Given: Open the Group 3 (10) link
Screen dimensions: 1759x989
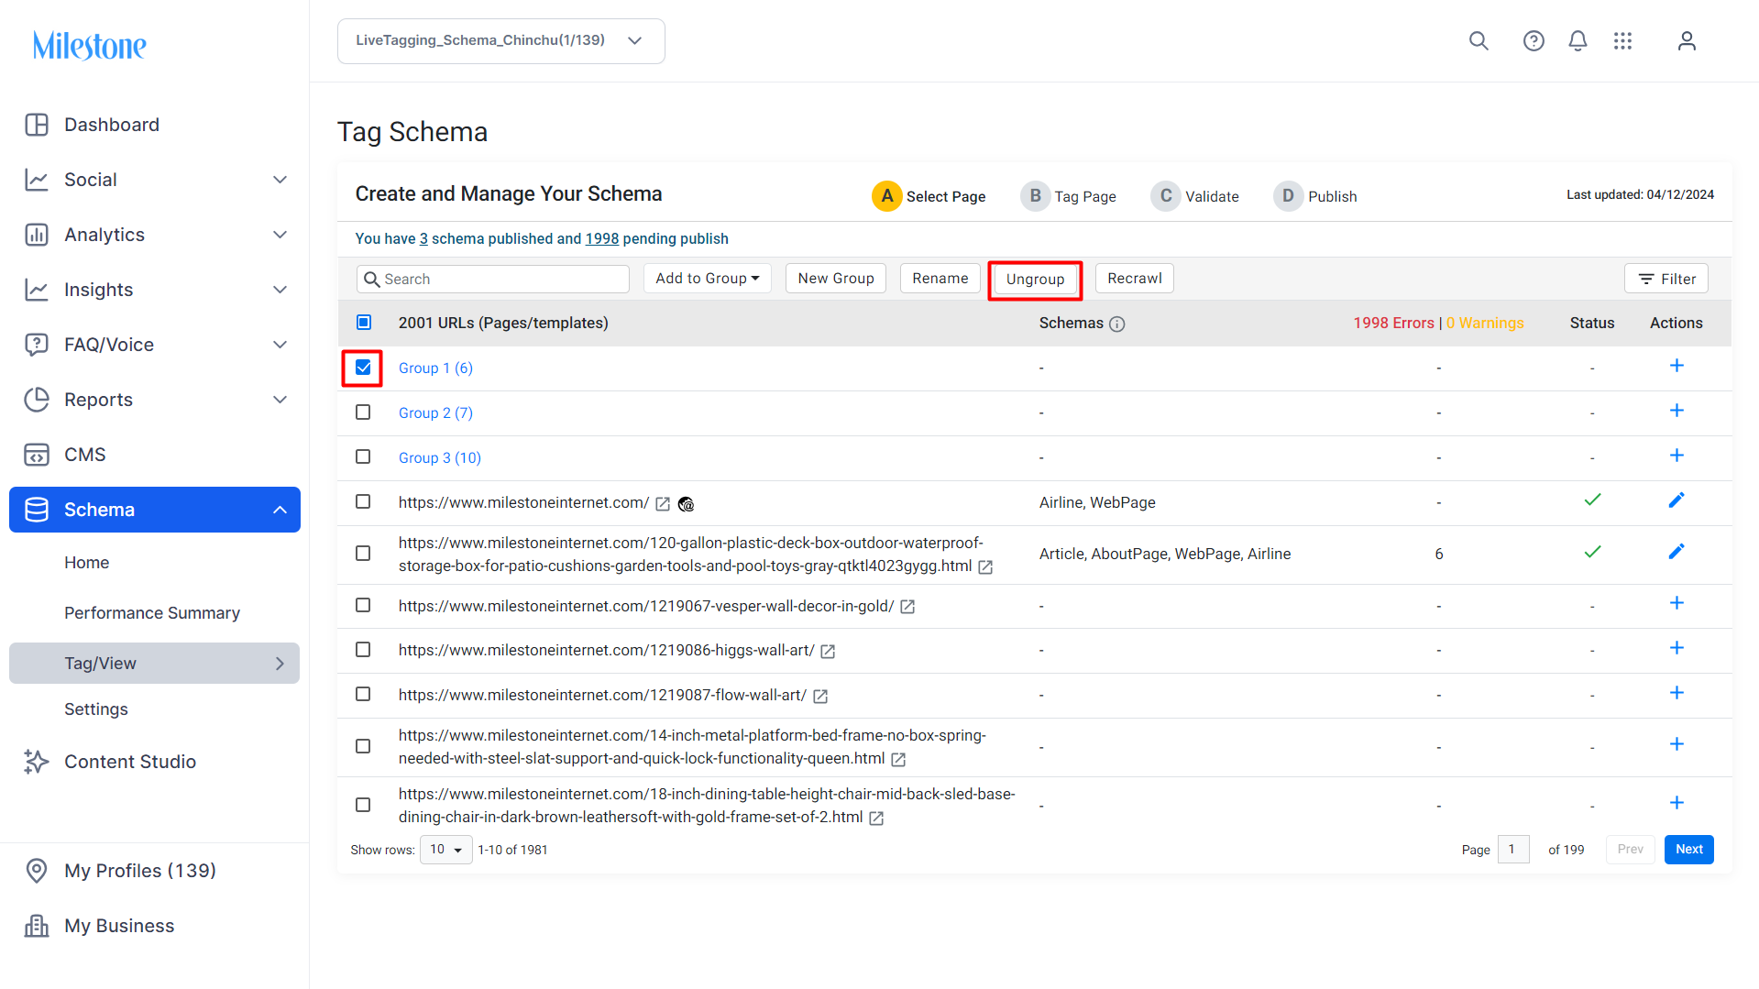Looking at the screenshot, I should tap(440, 458).
